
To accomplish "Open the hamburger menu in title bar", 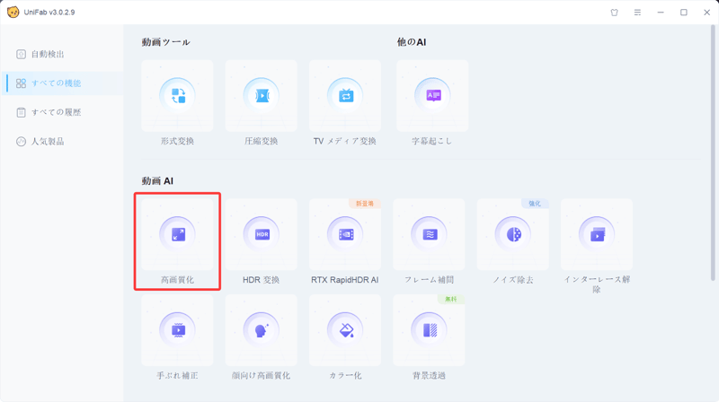I will pyautogui.click(x=637, y=13).
